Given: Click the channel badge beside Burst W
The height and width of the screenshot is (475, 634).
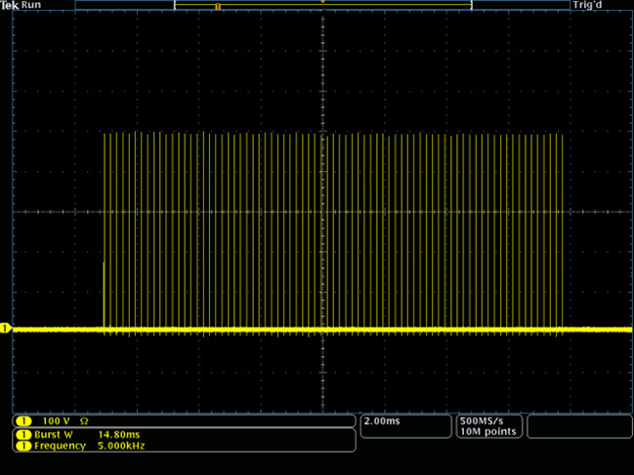Looking at the screenshot, I should [21, 433].
